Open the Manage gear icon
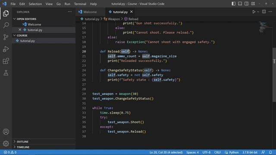 click(x=6, y=143)
